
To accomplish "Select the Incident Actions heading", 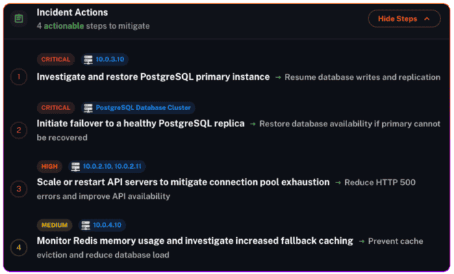I will pyautogui.click(x=72, y=12).
